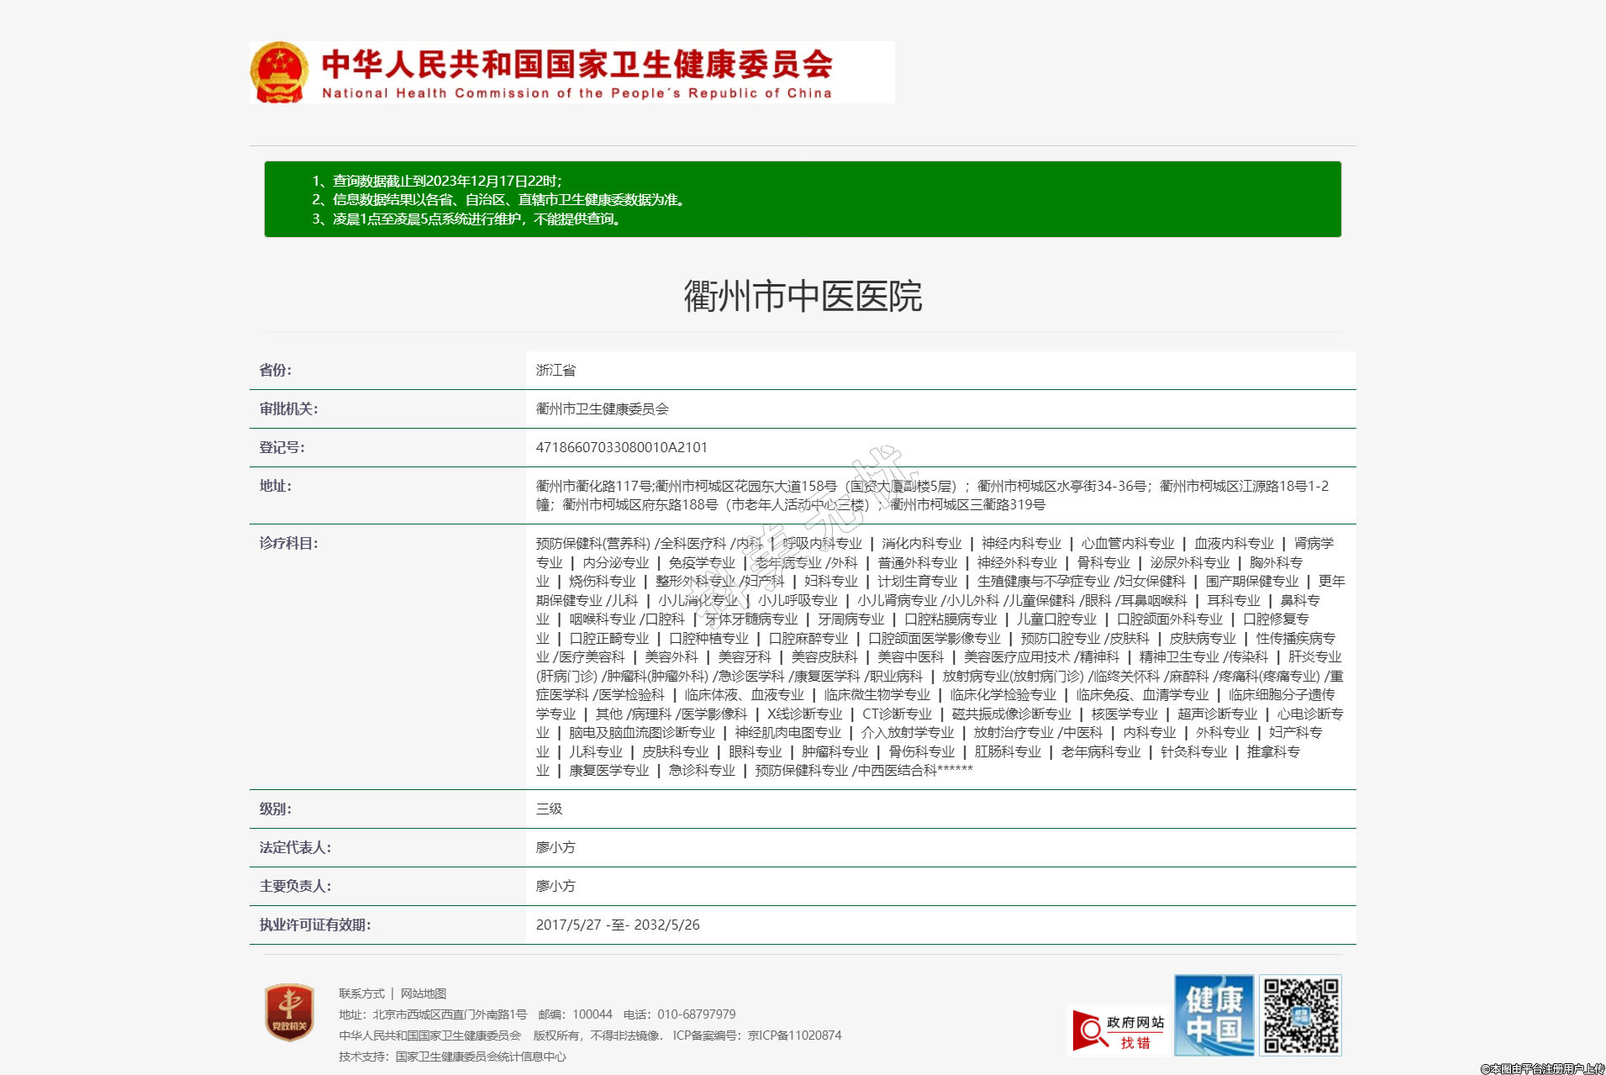The image size is (1606, 1075).
Task: Click the 健康中国 blue banner image
Action: (1214, 1014)
